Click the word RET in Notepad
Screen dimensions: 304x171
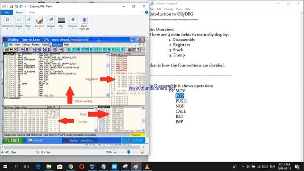pos(180,116)
